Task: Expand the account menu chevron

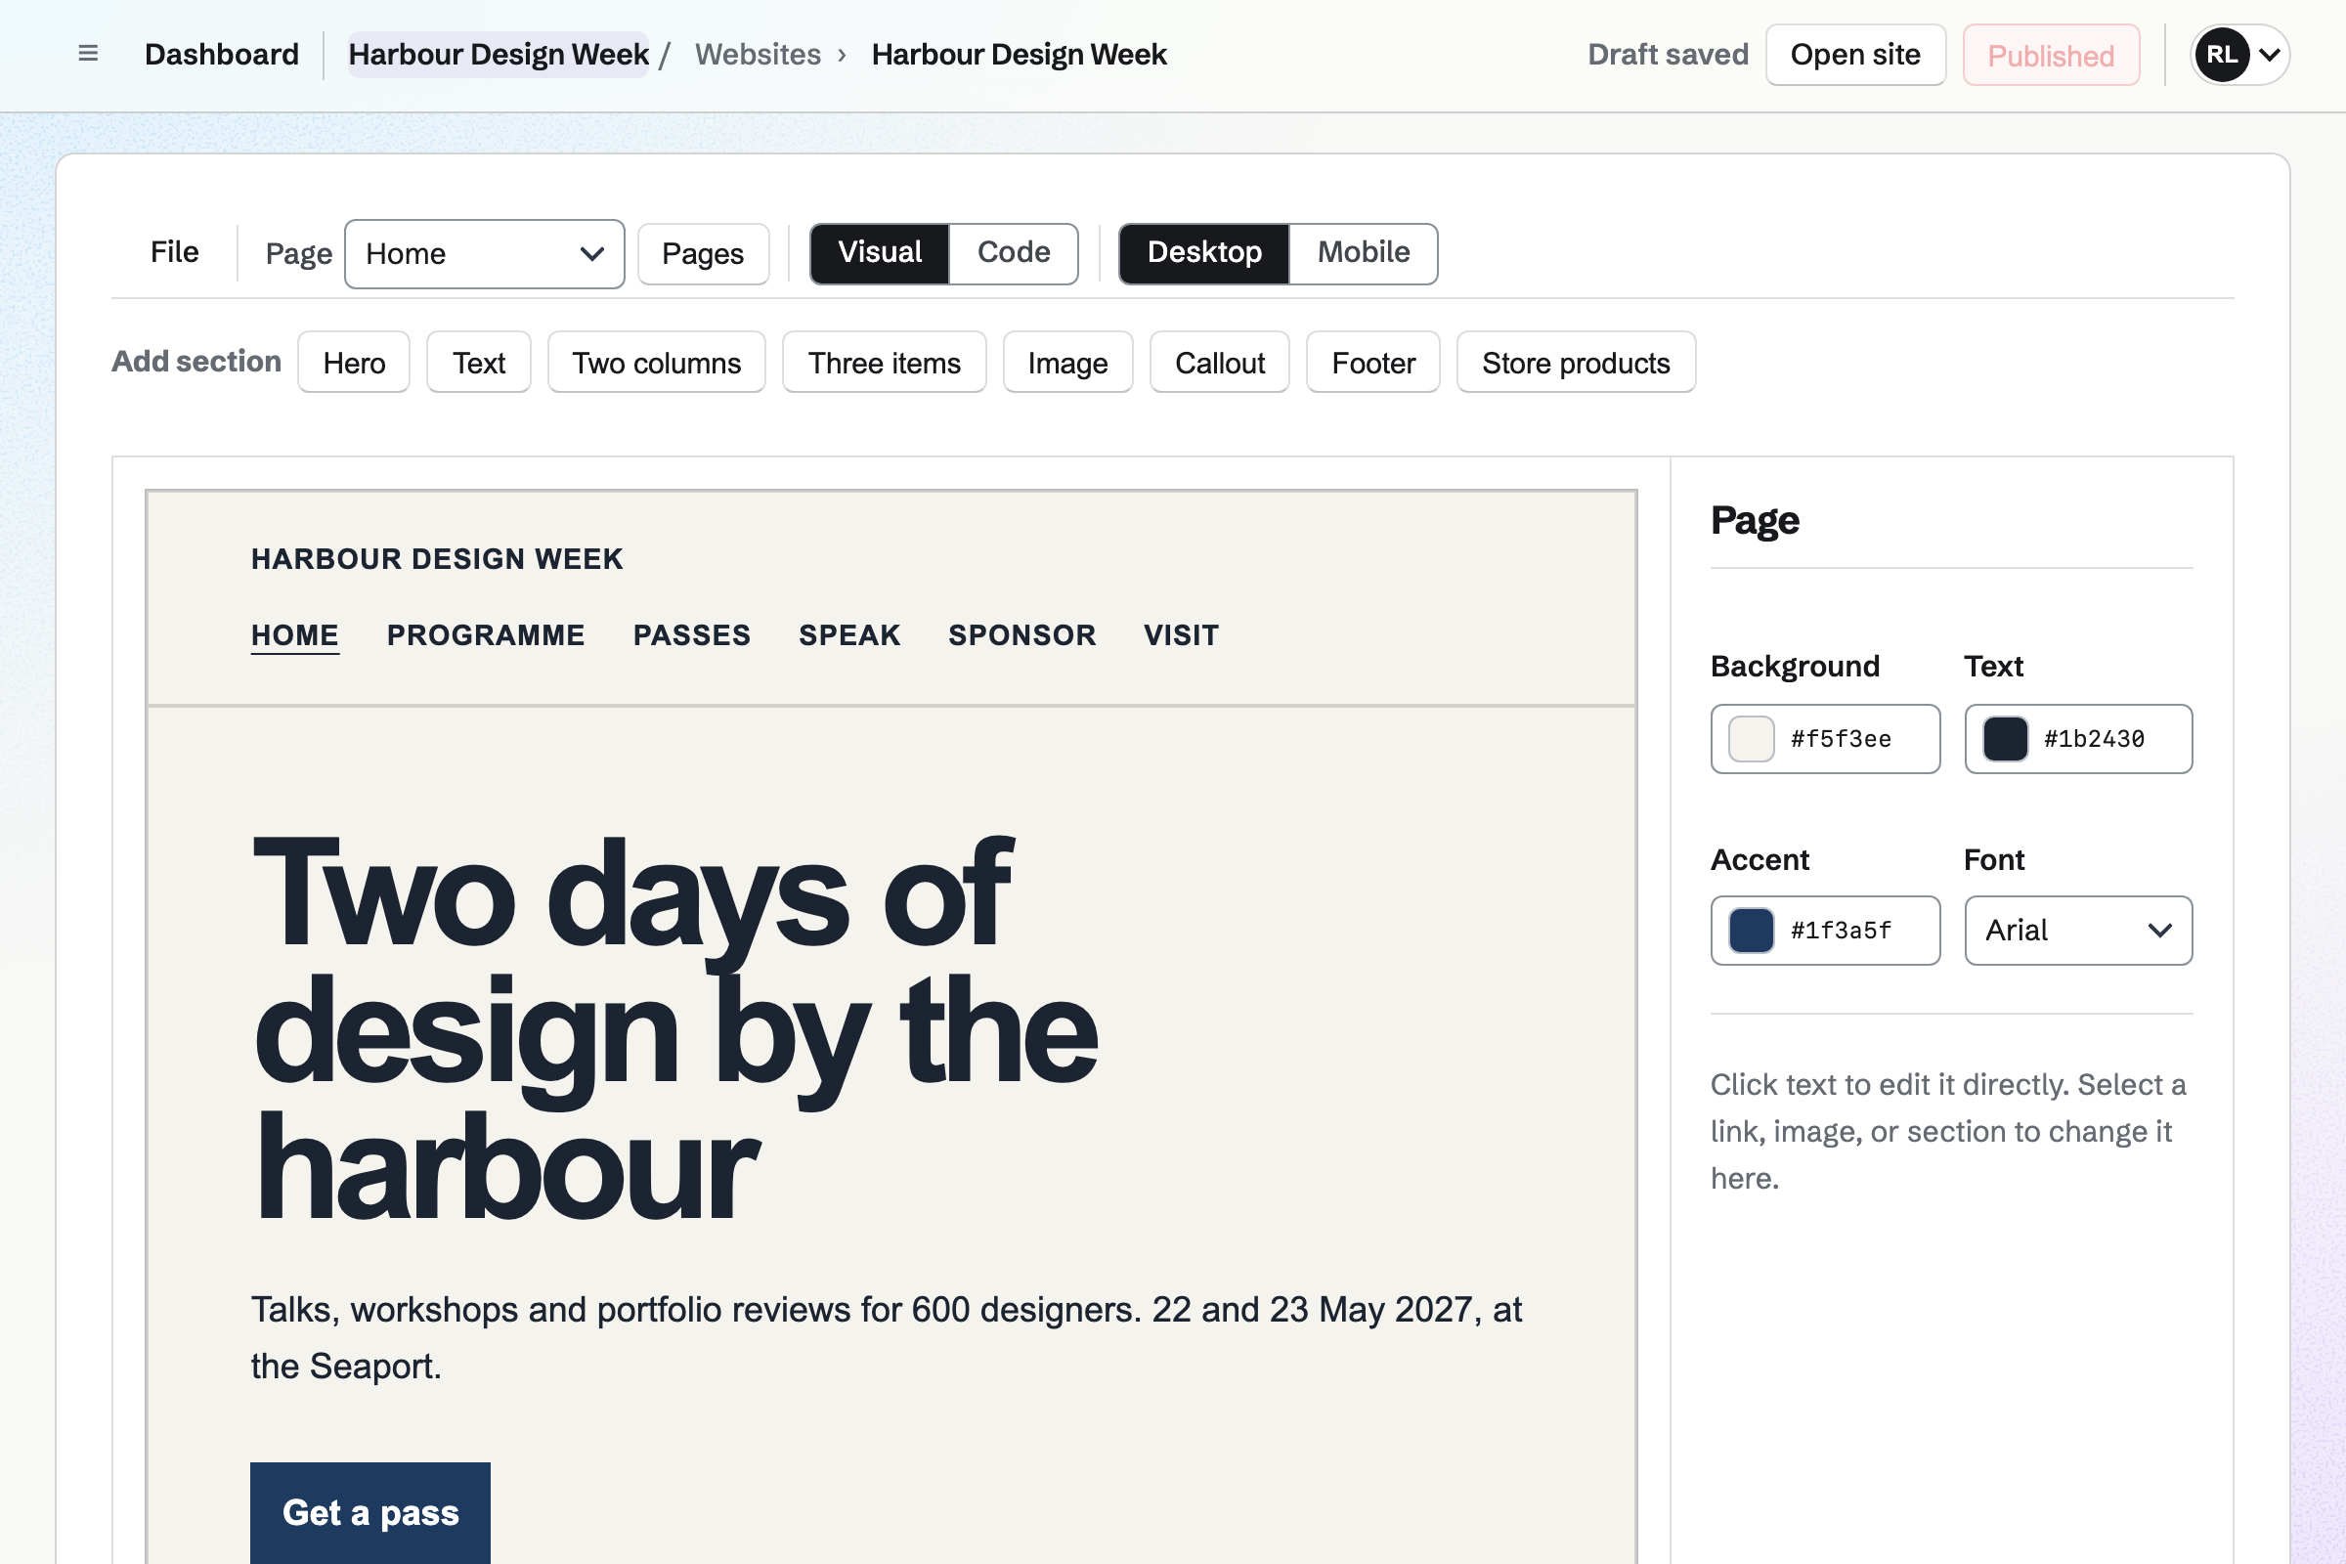Action: [x=2269, y=55]
